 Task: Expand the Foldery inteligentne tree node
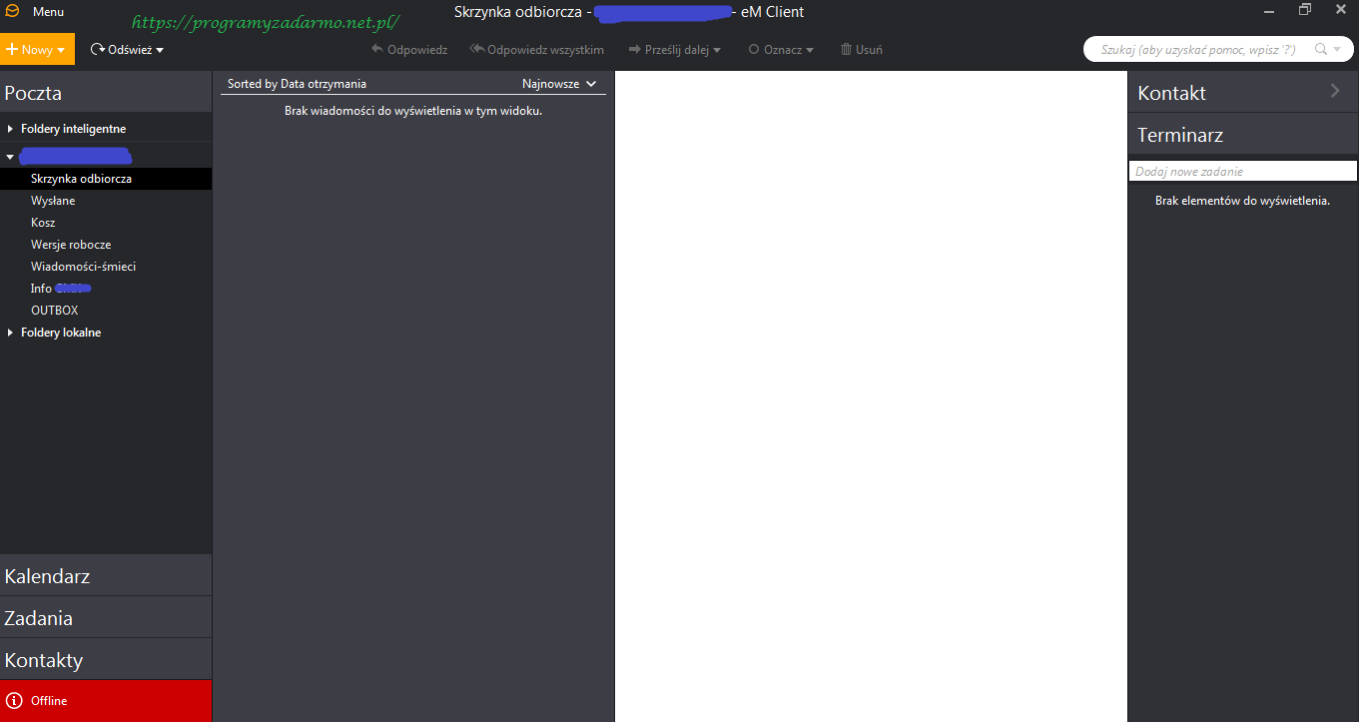point(11,129)
